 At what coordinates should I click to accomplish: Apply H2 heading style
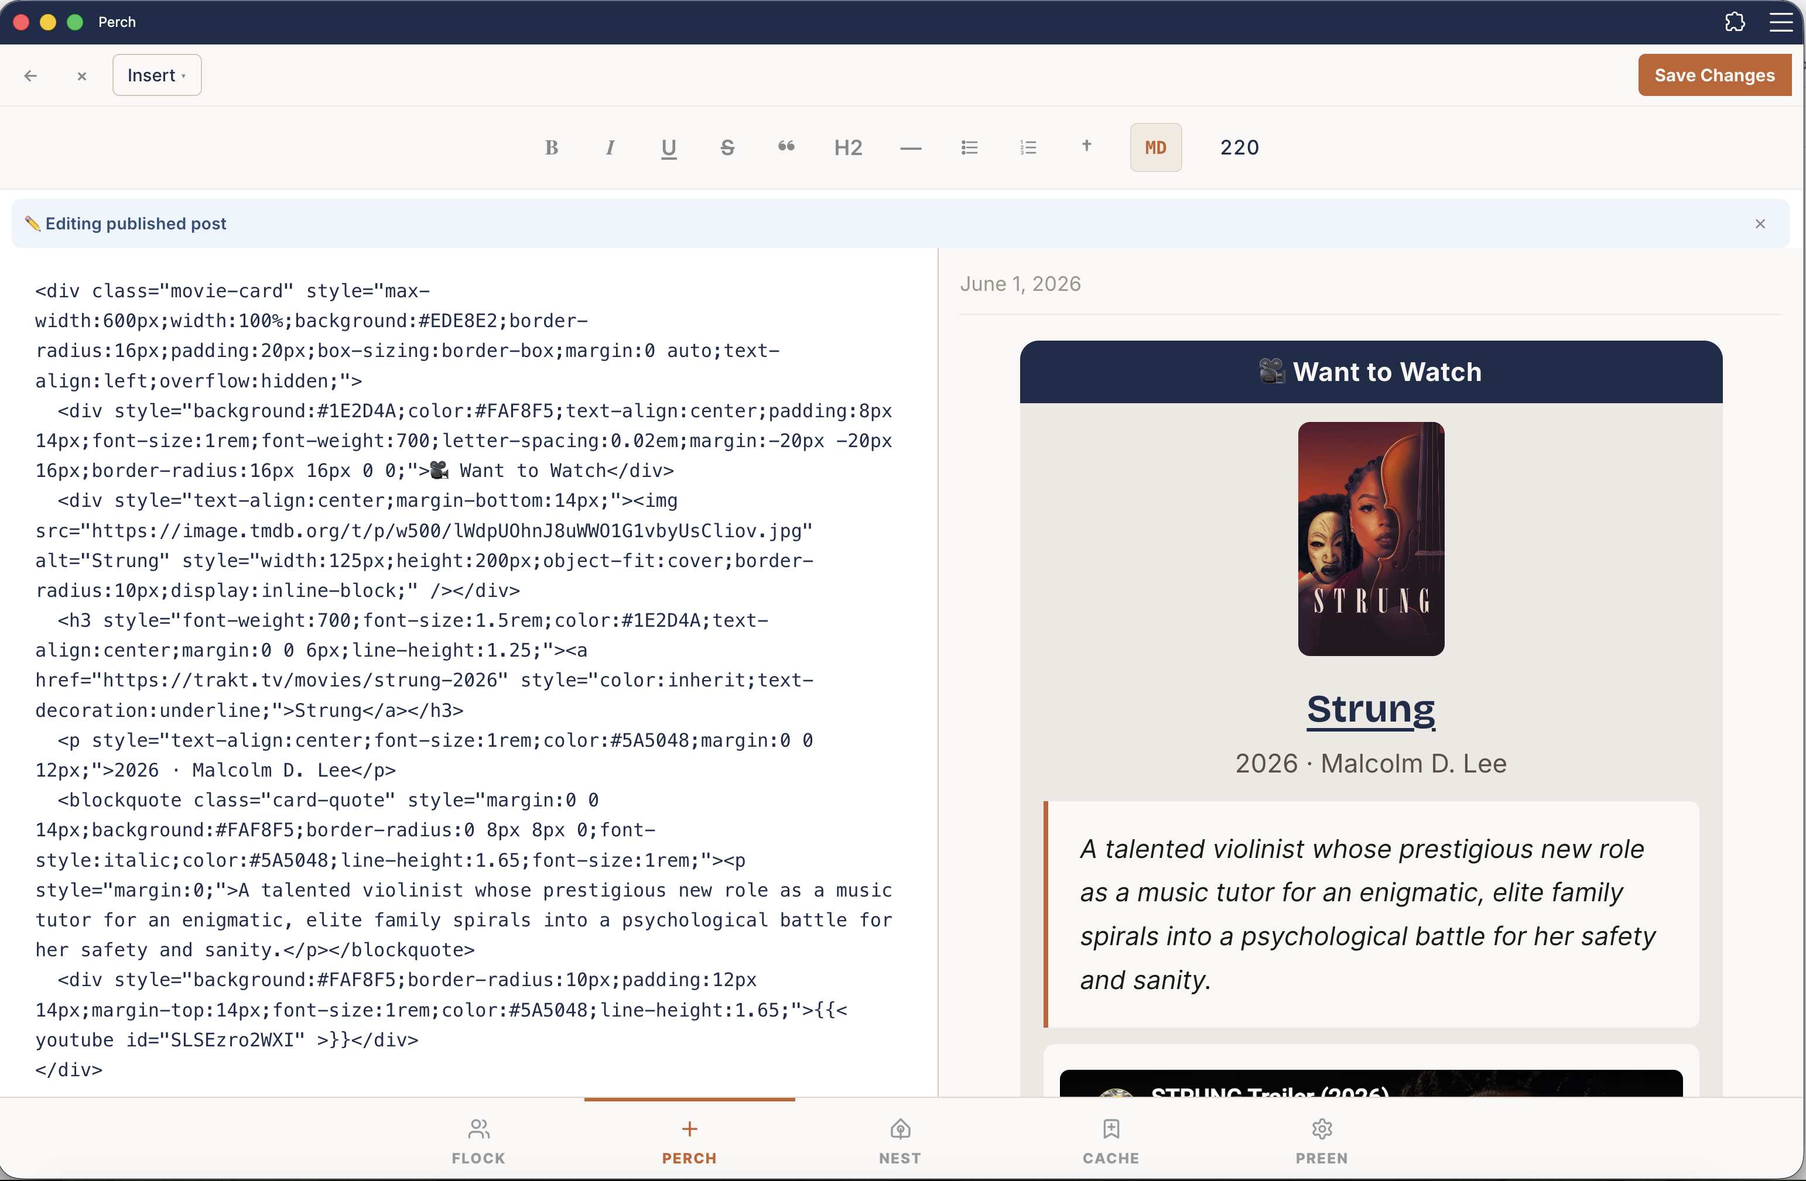(x=849, y=147)
